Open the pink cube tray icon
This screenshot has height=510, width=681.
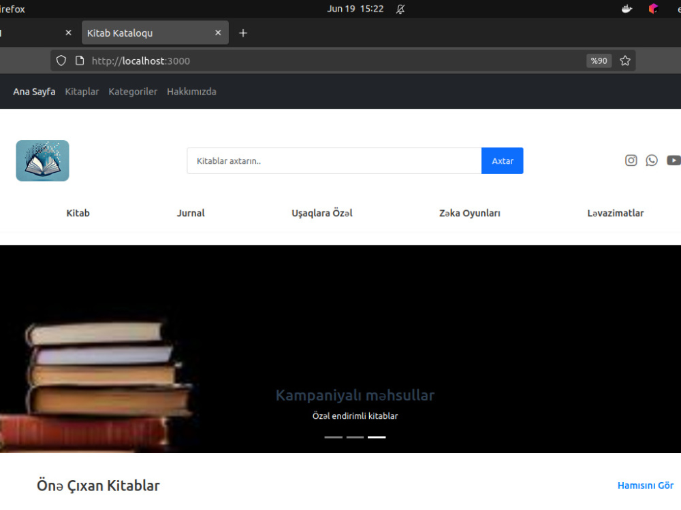[x=653, y=9]
